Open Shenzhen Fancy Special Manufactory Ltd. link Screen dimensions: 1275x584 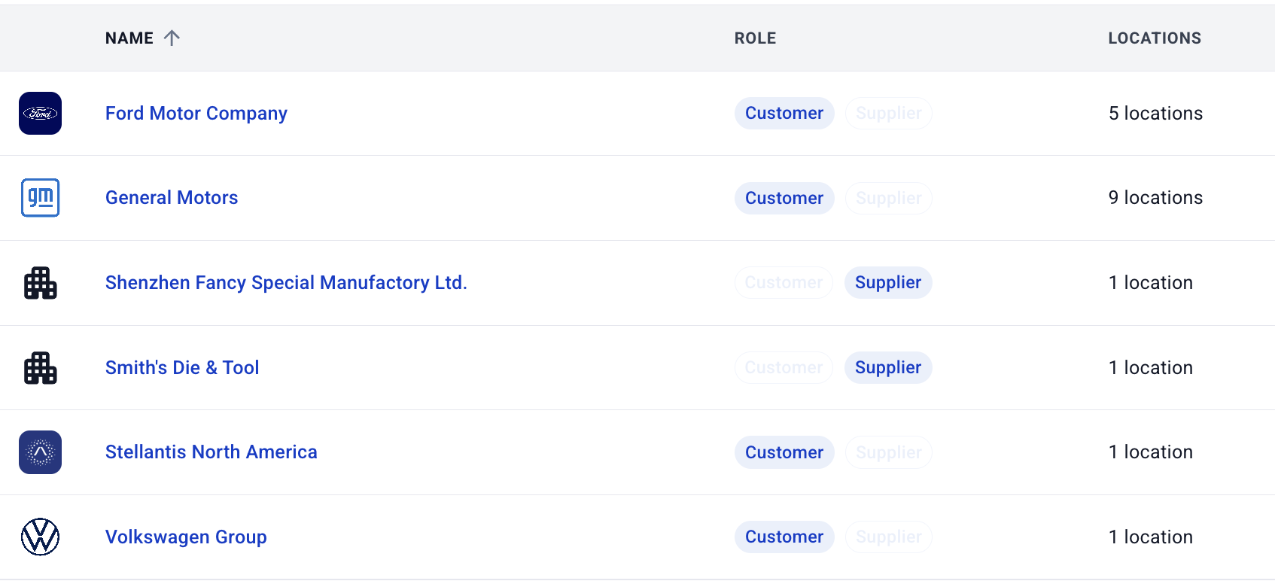pyautogui.click(x=286, y=282)
